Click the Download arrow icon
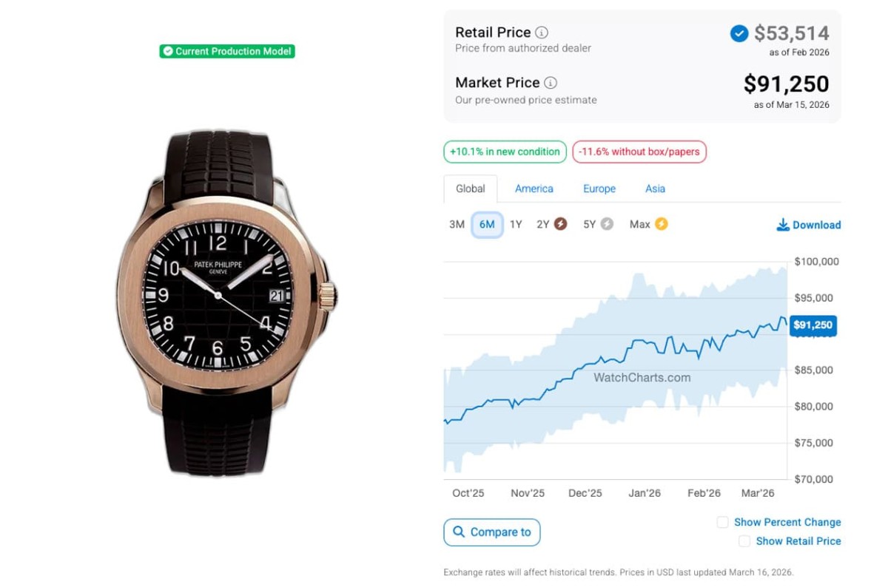 782,225
